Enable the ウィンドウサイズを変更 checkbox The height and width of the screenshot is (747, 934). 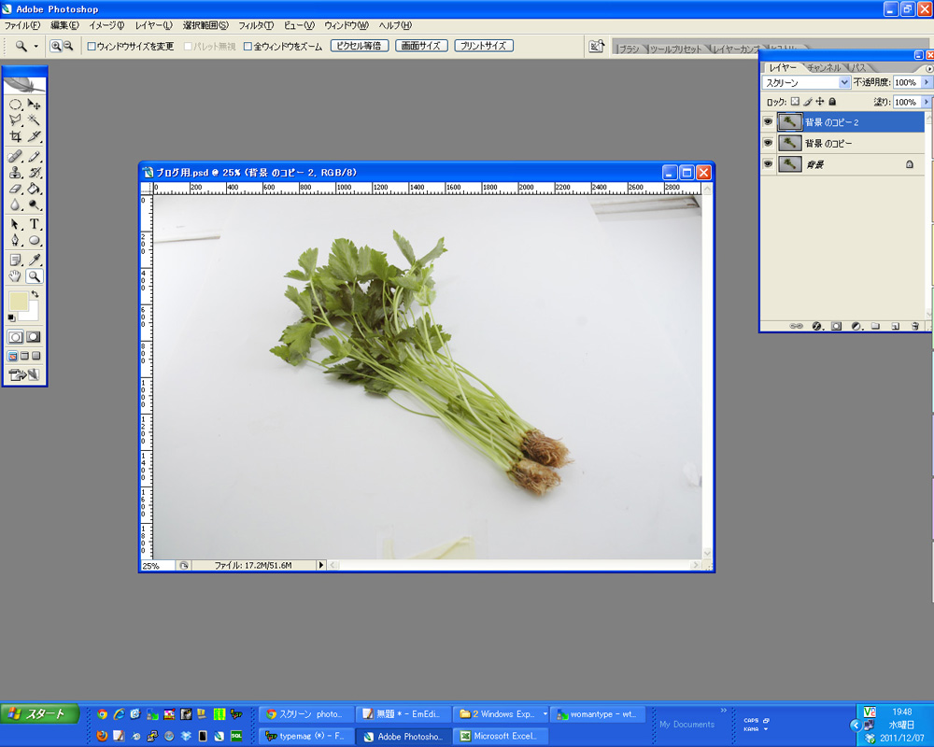pyautogui.click(x=92, y=47)
